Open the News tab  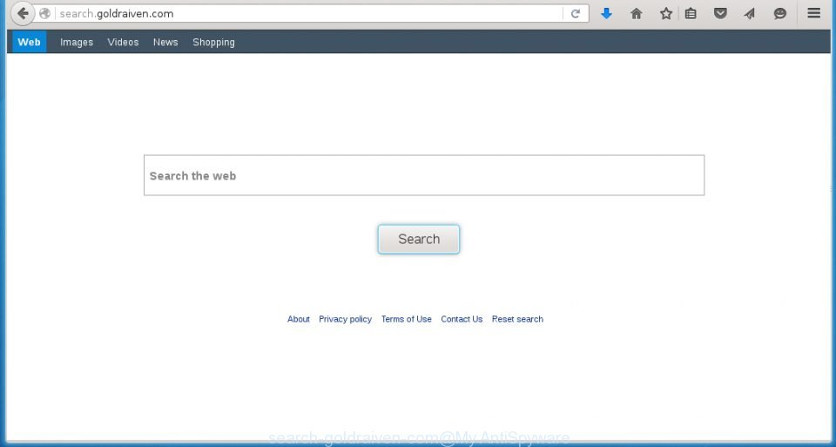pos(165,42)
